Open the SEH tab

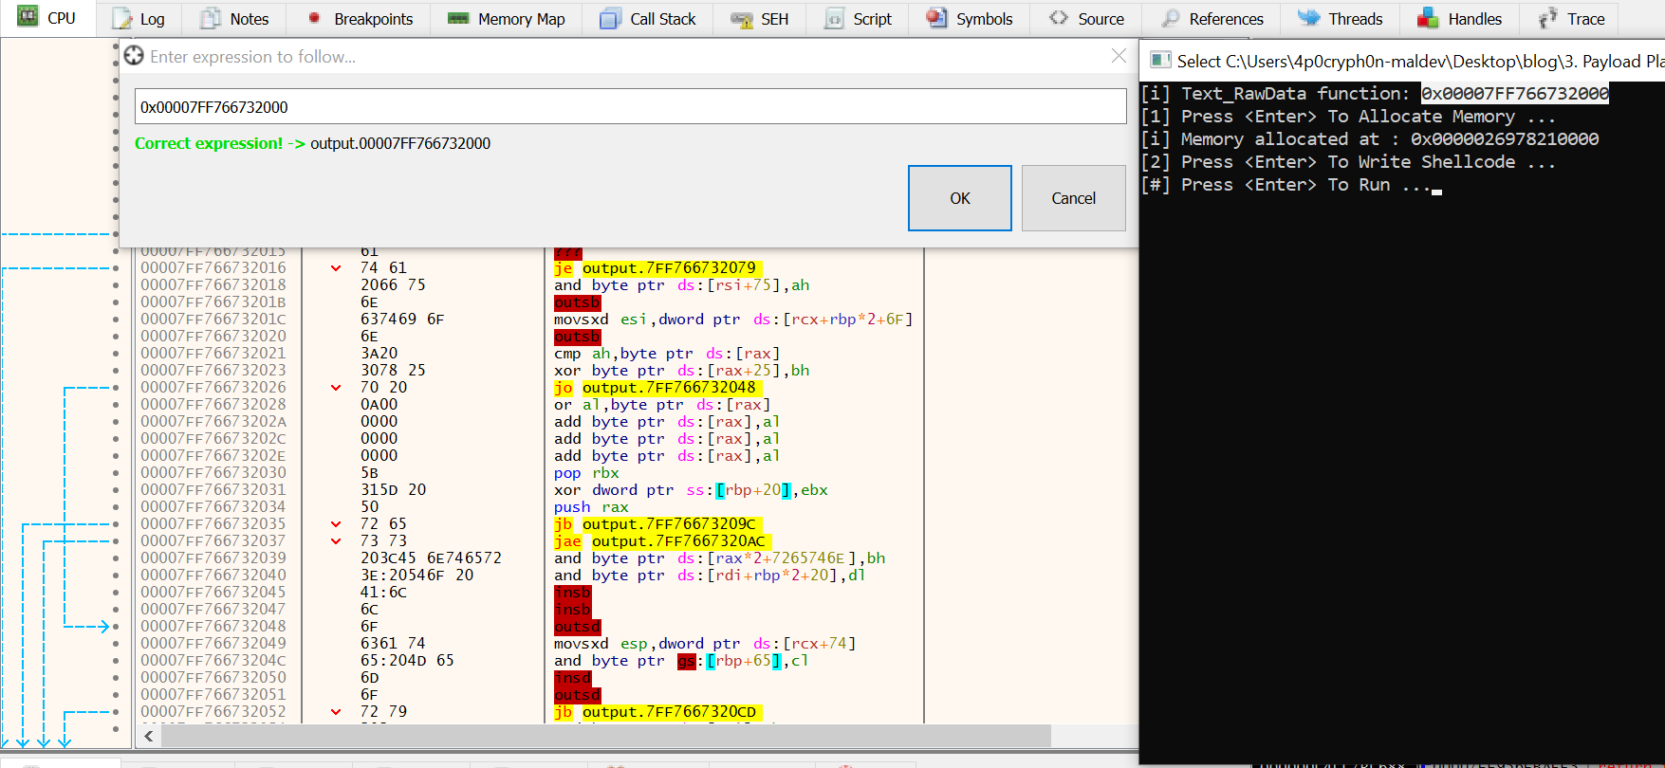(760, 18)
